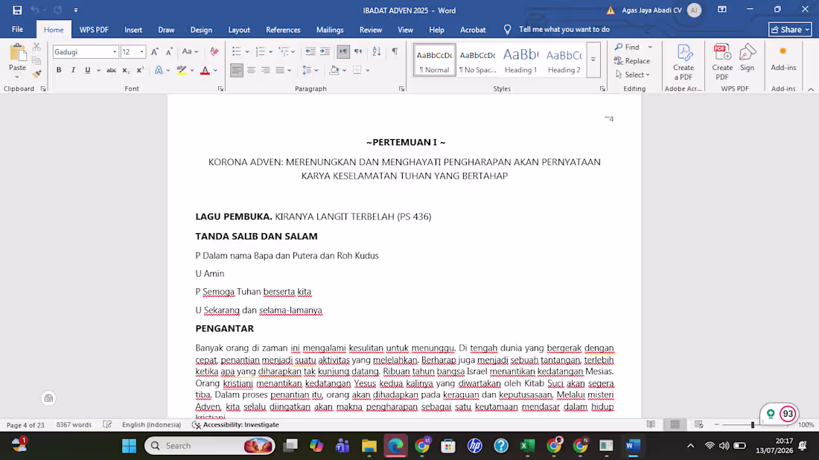Apply the red font color swatch
Viewport: 819px width, 460px height.
click(205, 70)
